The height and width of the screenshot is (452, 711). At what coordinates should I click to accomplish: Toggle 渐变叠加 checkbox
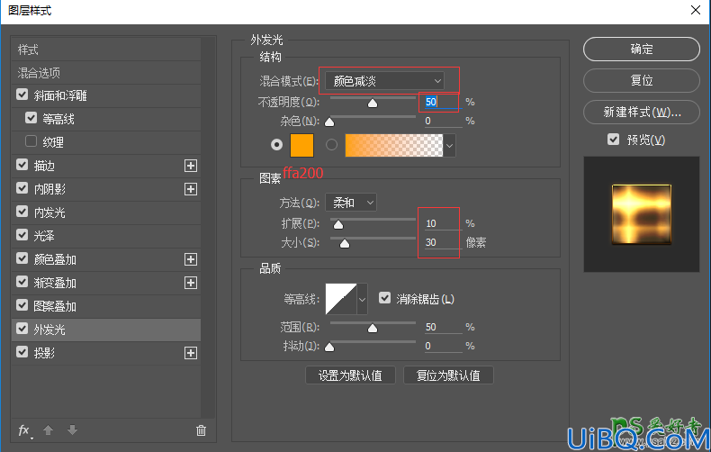pos(22,282)
